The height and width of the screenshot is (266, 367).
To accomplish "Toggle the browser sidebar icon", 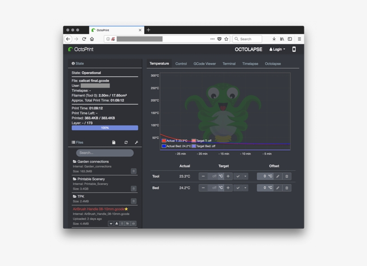I will (x=290, y=39).
